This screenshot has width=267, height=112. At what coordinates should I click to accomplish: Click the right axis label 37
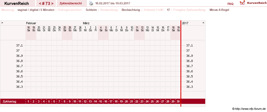188,51
